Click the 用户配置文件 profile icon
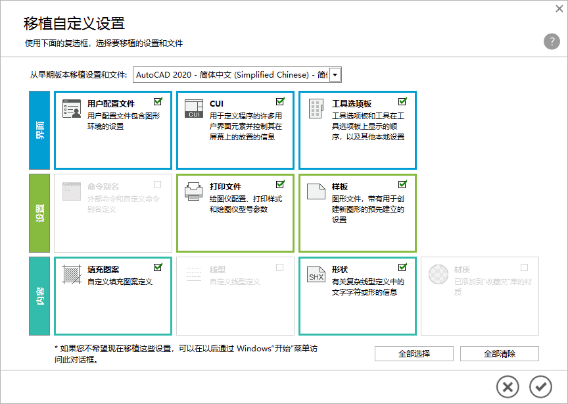 (x=72, y=109)
